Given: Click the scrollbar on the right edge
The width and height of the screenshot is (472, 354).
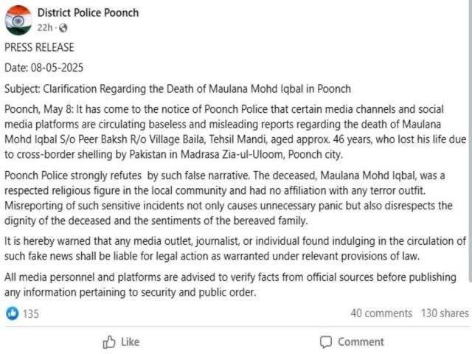Looking at the screenshot, I should point(470,142).
